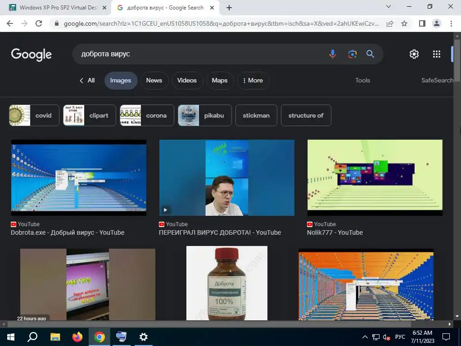Open the Tools filter options

pyautogui.click(x=362, y=80)
